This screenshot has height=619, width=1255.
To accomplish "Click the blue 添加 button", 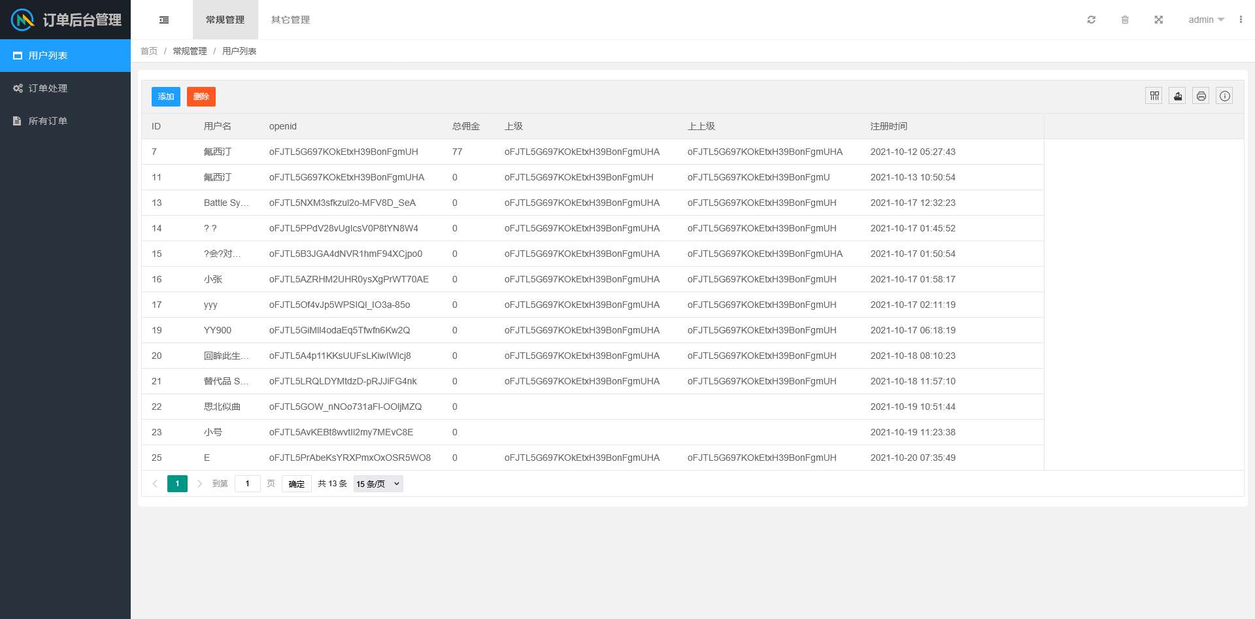I will 166,97.
